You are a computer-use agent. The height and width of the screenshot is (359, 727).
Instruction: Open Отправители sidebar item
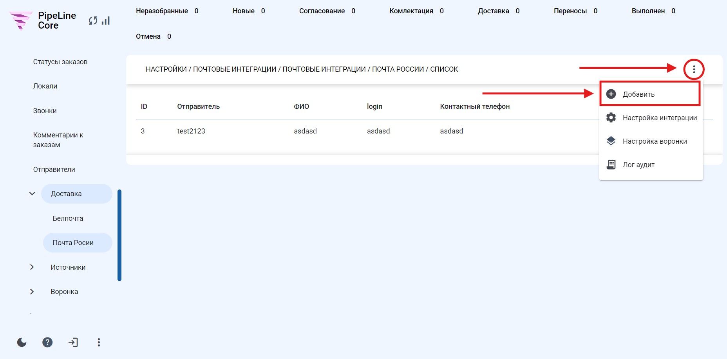(x=54, y=170)
